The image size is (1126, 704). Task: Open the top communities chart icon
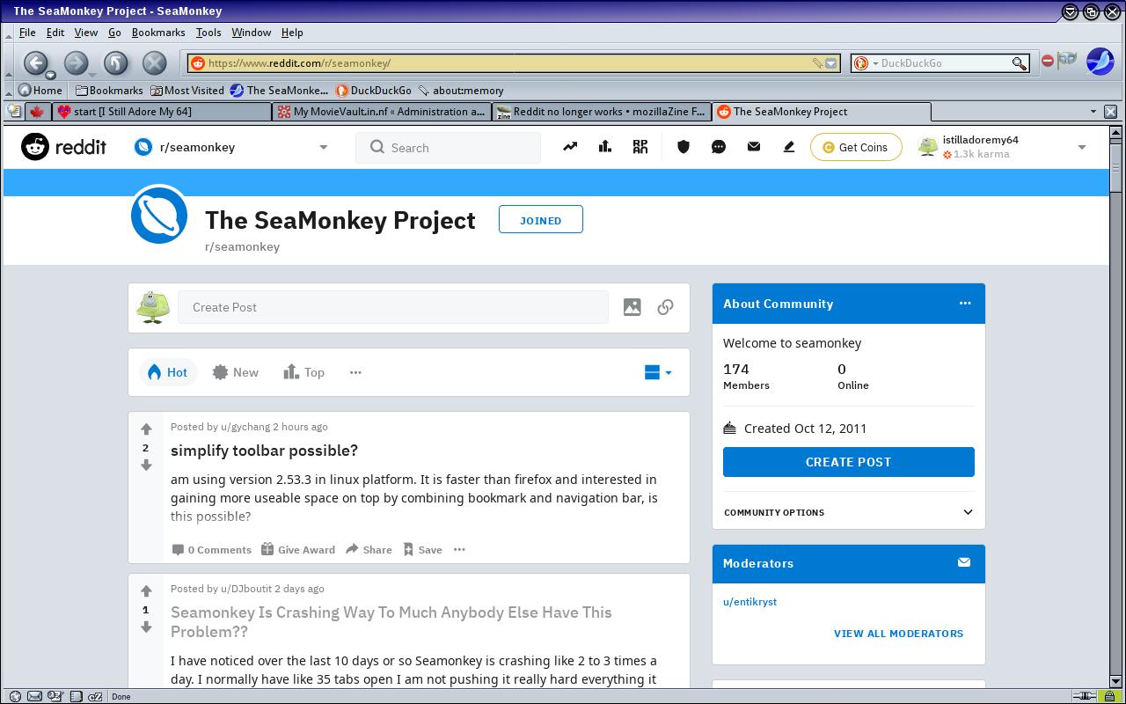[605, 147]
